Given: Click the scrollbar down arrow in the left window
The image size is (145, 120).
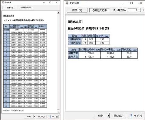Looking at the screenshot, I should (x=58, y=112).
